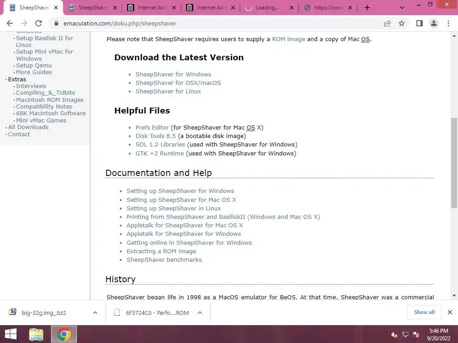This screenshot has width=458, height=343.
Task: Open Setup Basilisk II for Linux sidebar link
Action: pyautogui.click(x=44, y=42)
